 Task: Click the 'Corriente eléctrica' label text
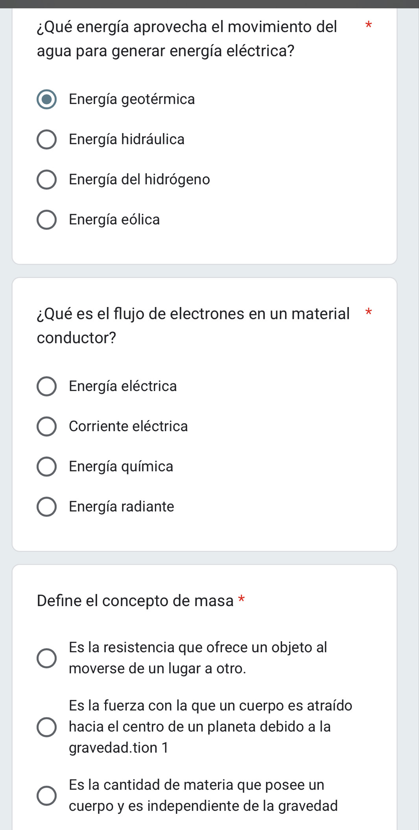[128, 426]
